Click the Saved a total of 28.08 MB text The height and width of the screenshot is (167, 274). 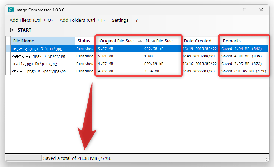[x=77, y=158]
